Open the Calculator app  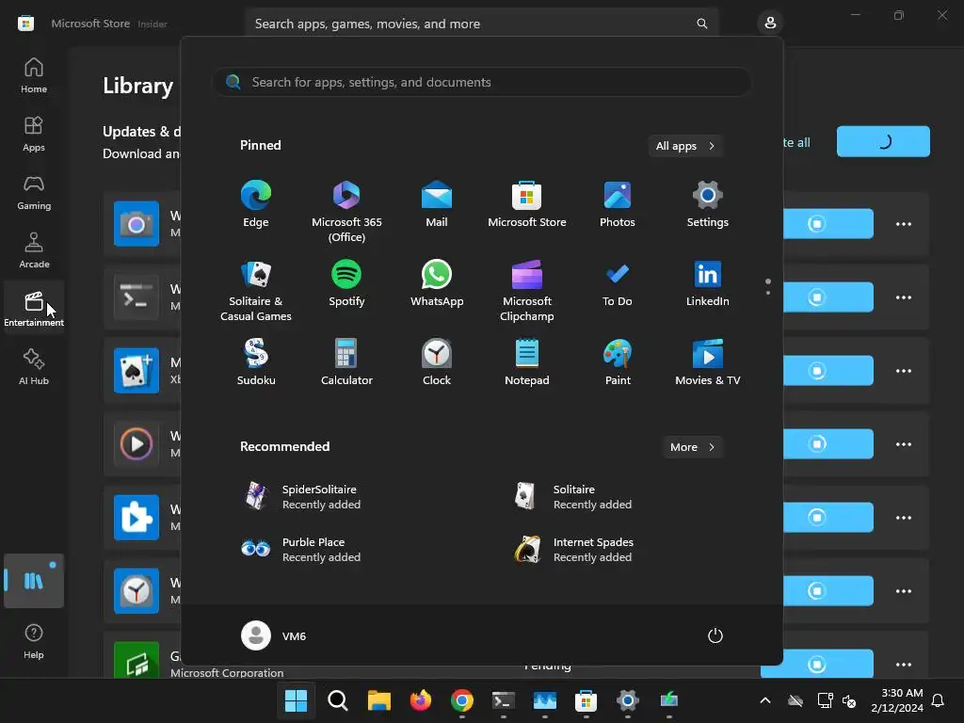tap(346, 362)
